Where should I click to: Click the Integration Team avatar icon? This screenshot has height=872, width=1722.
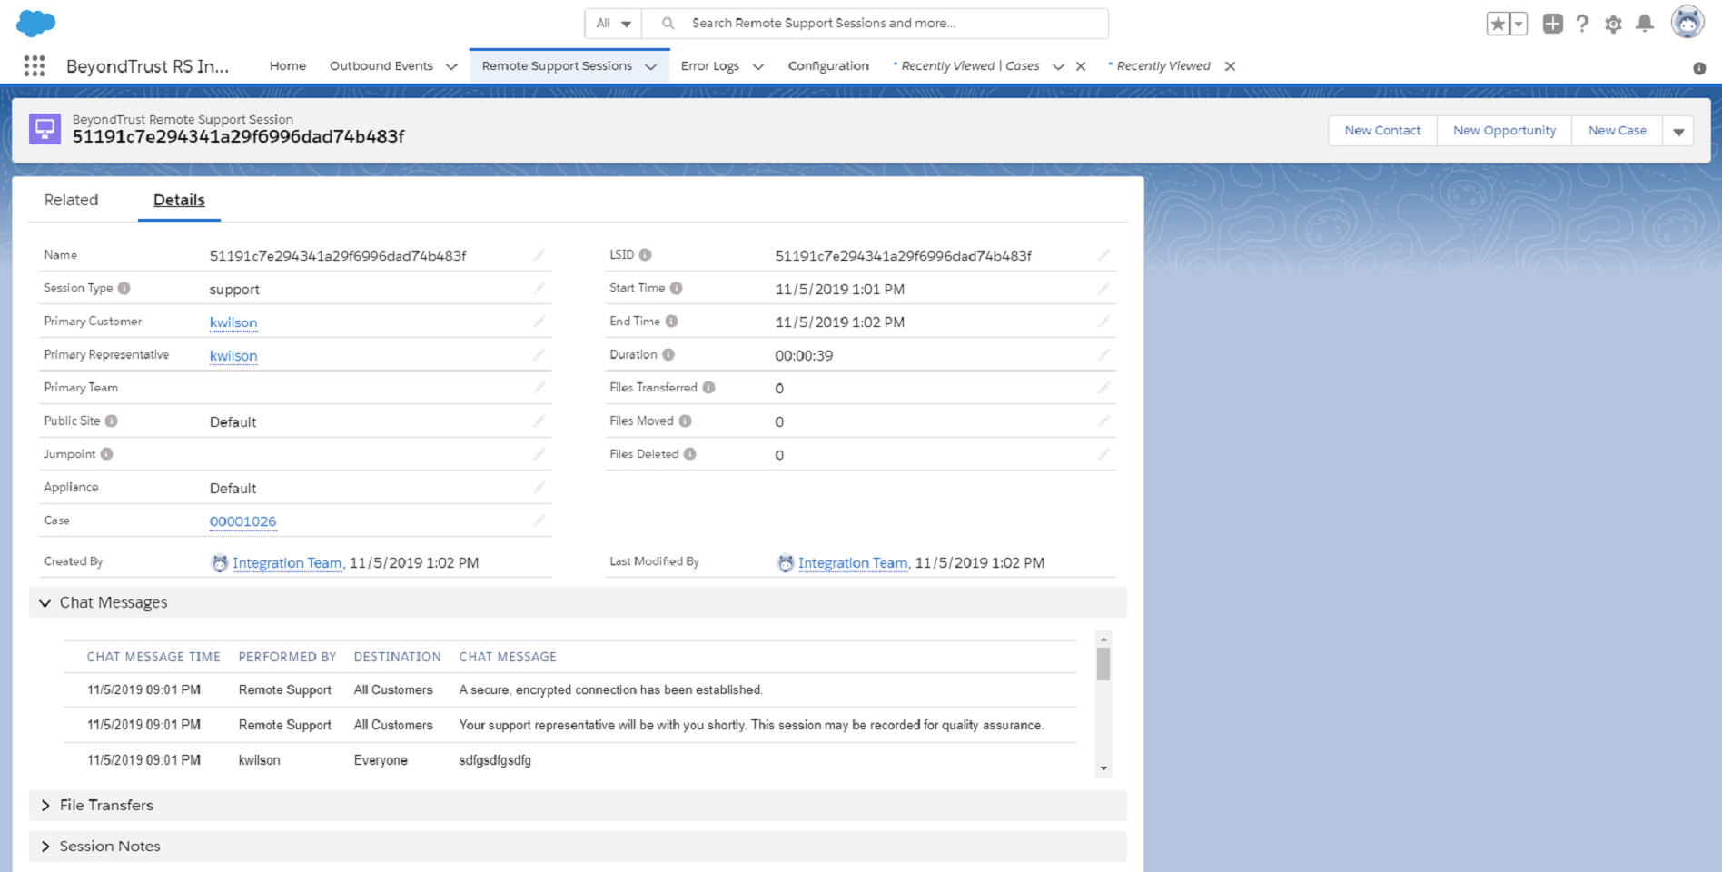click(220, 563)
